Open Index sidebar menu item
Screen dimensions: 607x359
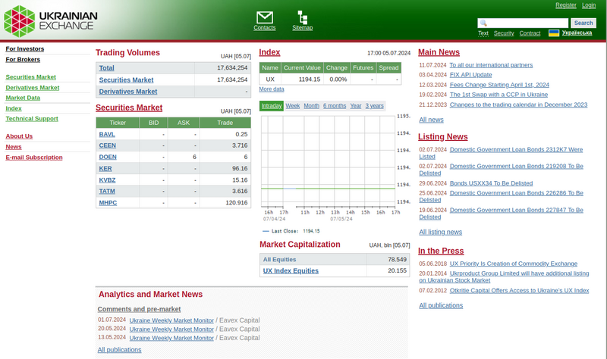coord(14,108)
